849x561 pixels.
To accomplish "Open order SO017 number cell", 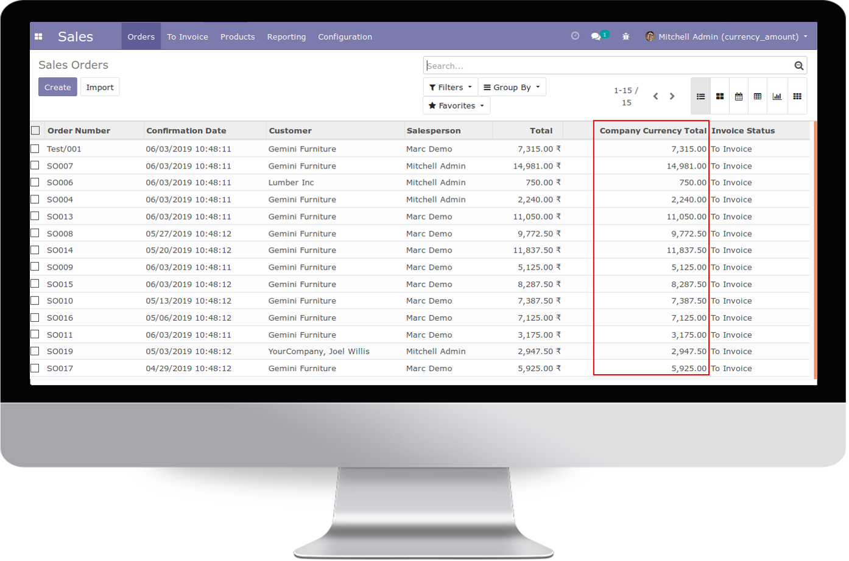I will [x=60, y=368].
